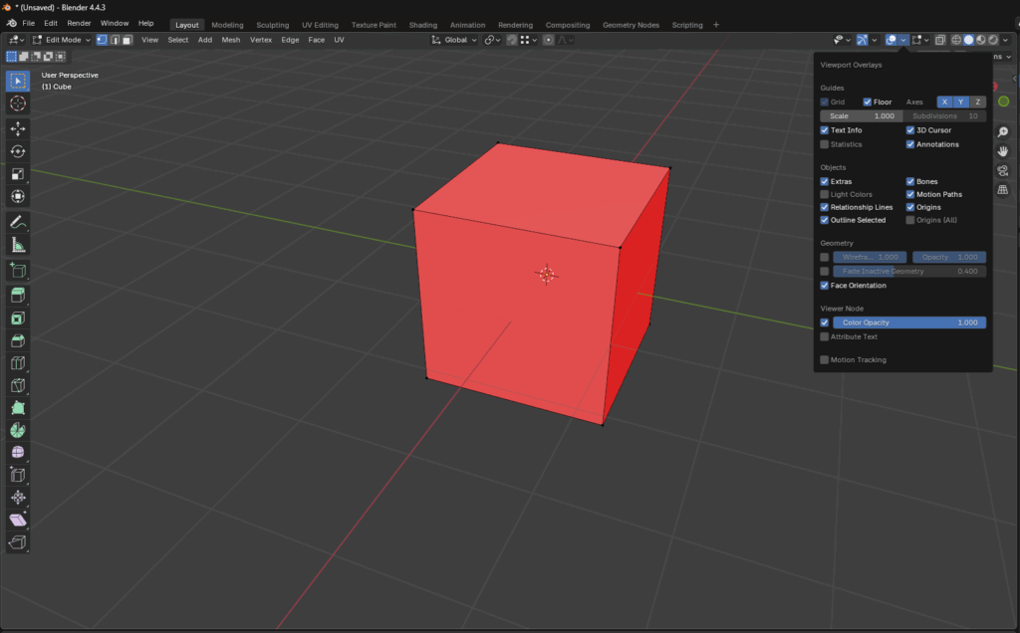The width and height of the screenshot is (1020, 633).
Task: Select the Add Cube tool
Action: 18,271
